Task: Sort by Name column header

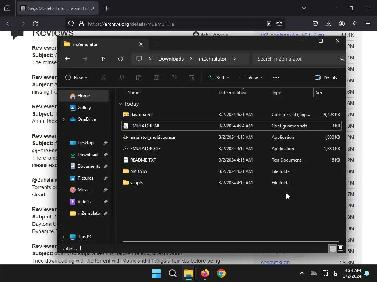Action: [x=133, y=92]
